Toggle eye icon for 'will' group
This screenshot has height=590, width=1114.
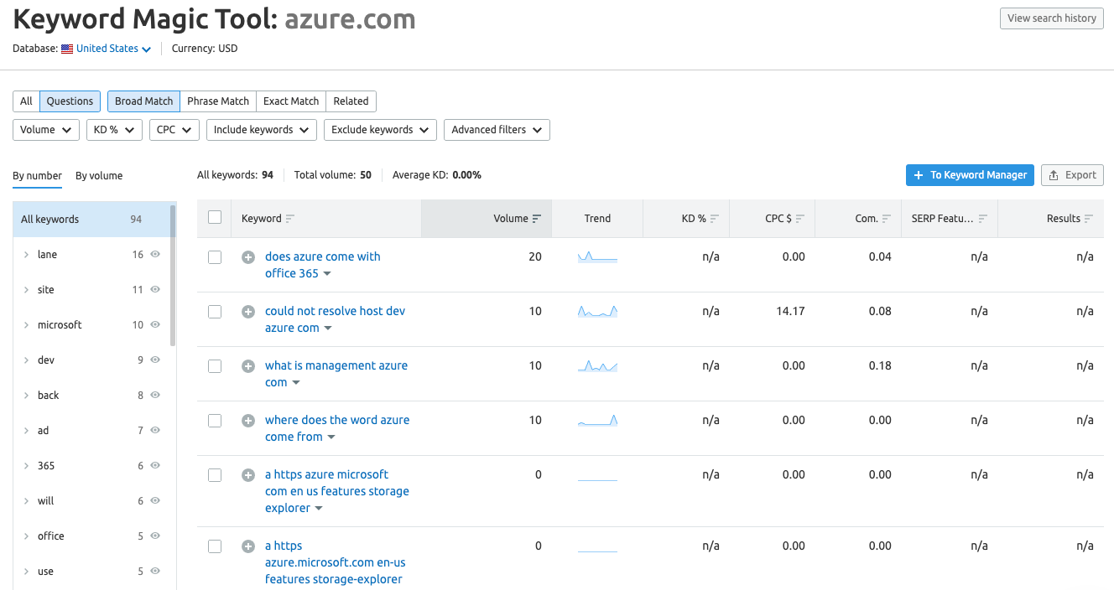pos(155,501)
